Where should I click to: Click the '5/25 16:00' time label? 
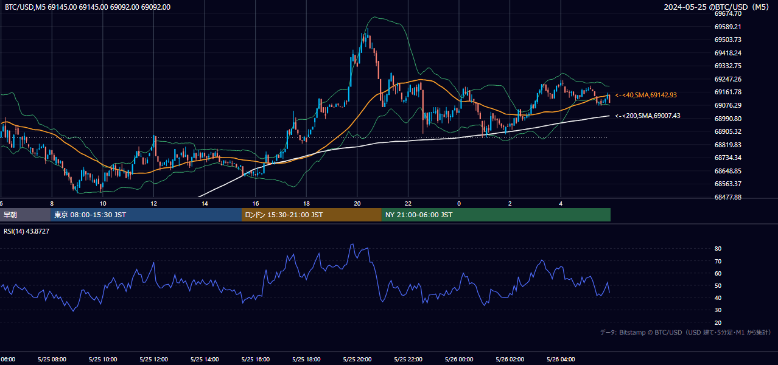click(255, 359)
